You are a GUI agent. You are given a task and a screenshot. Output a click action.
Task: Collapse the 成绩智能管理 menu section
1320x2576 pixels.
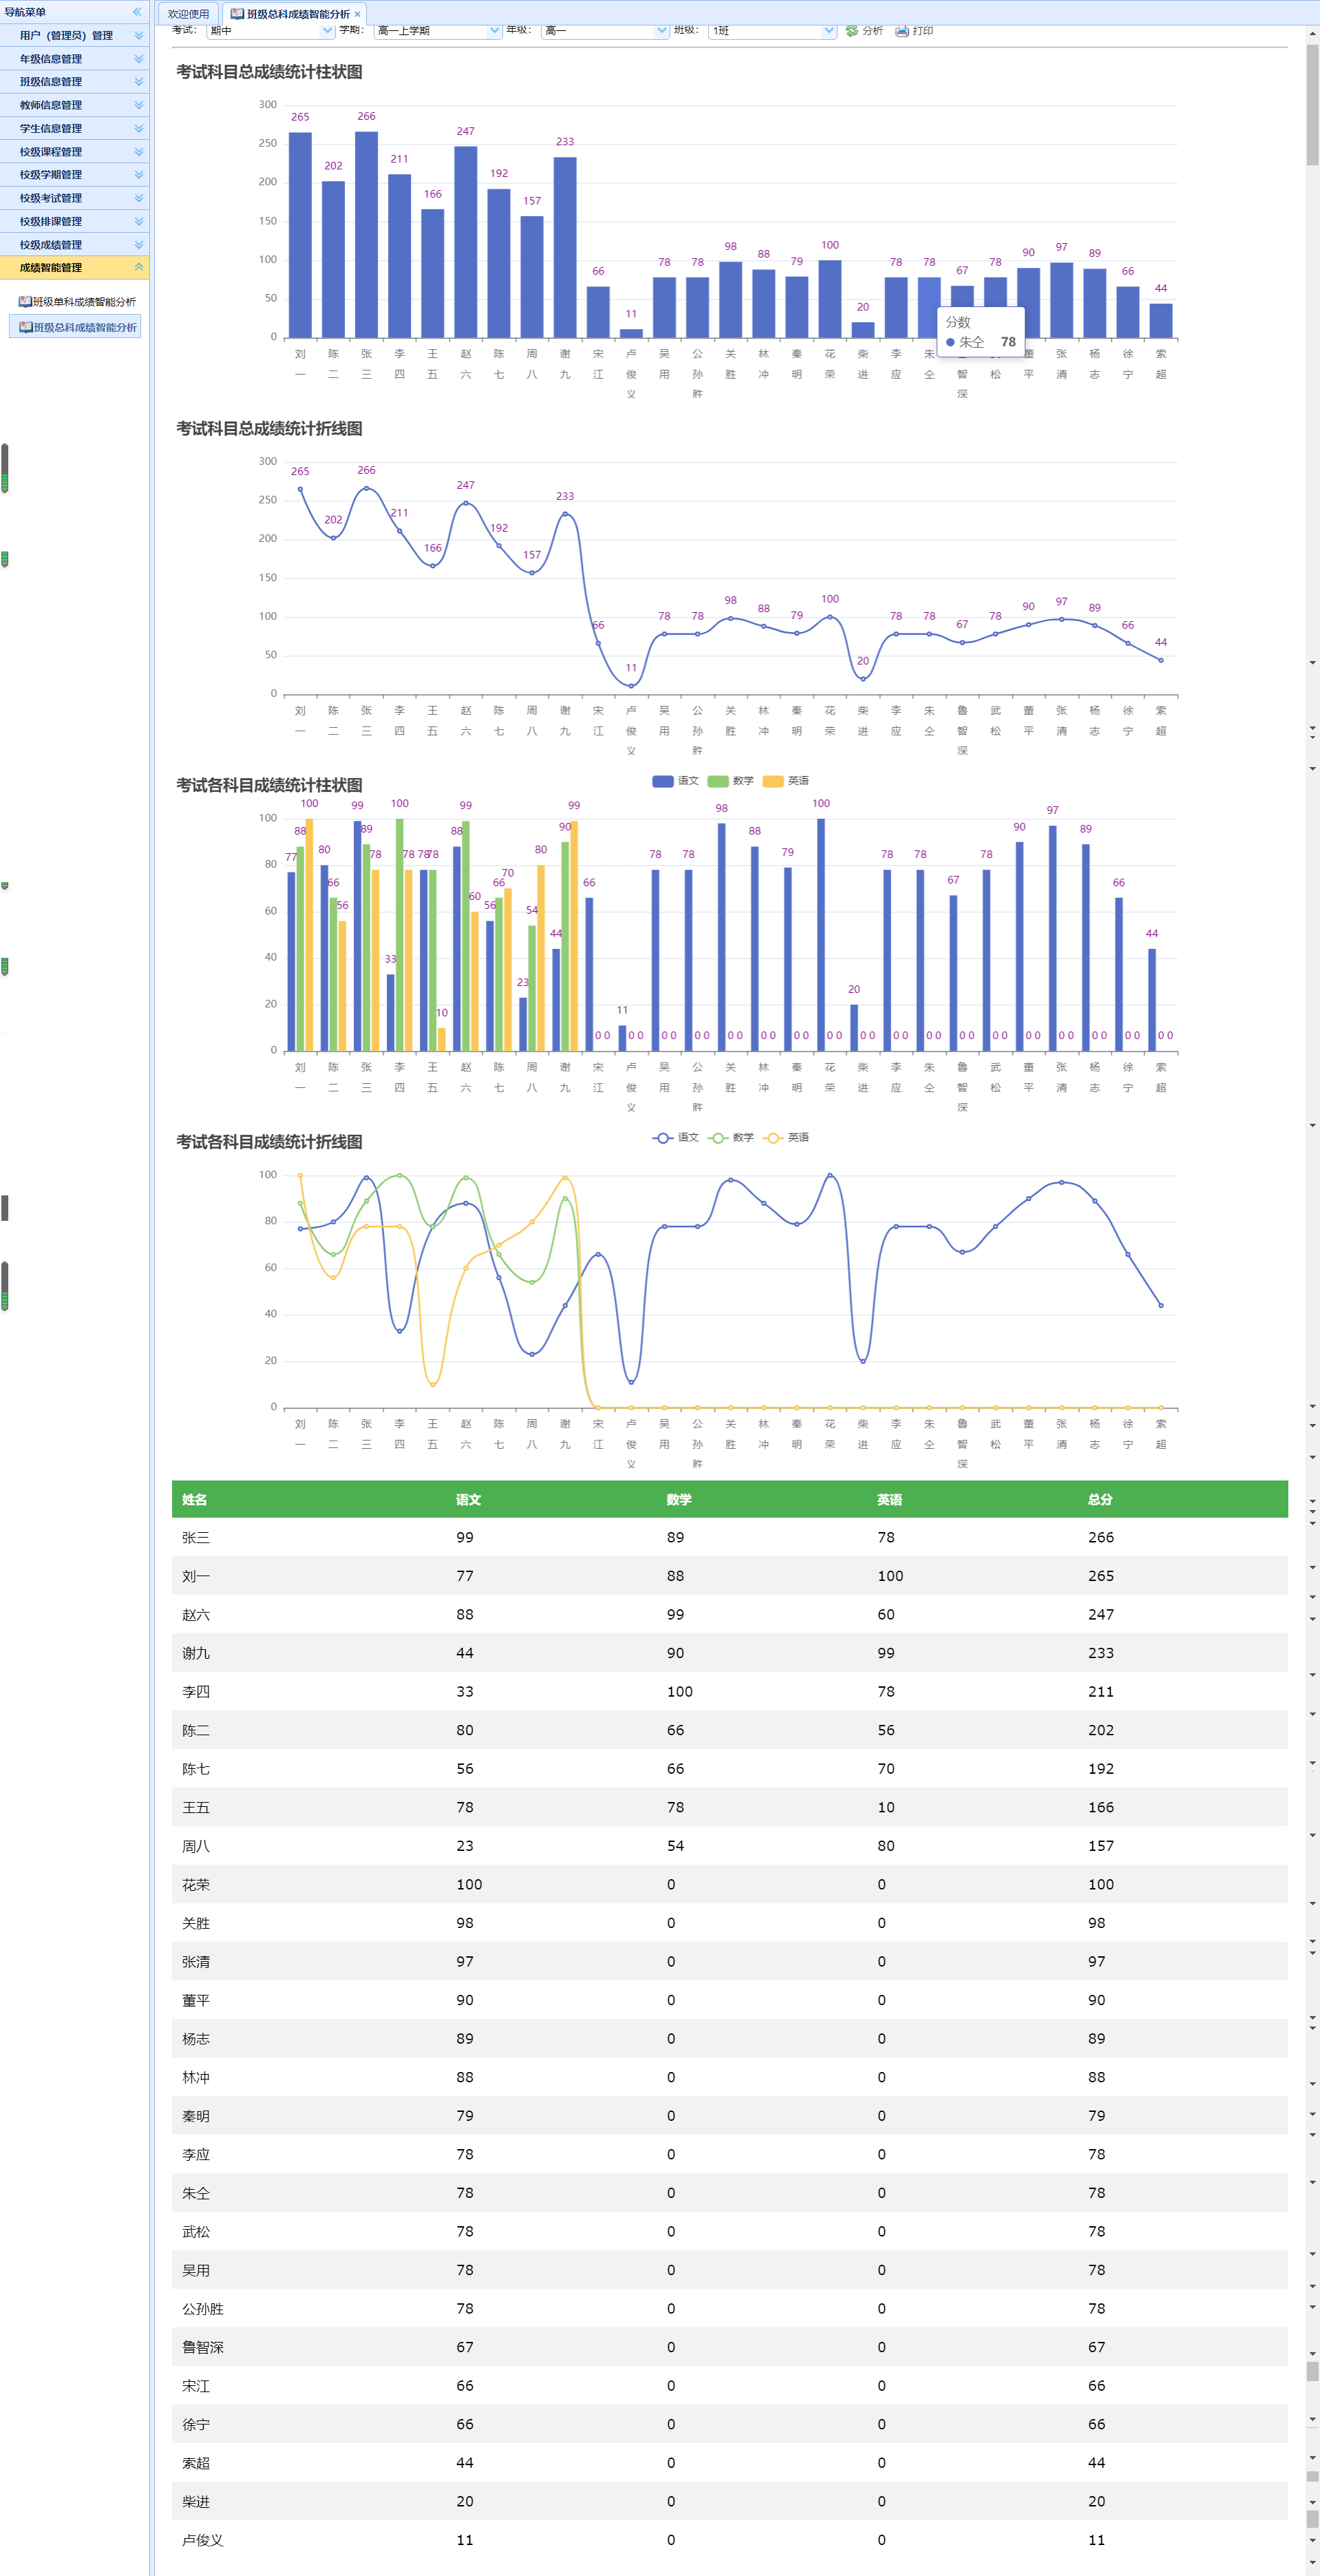75,268
